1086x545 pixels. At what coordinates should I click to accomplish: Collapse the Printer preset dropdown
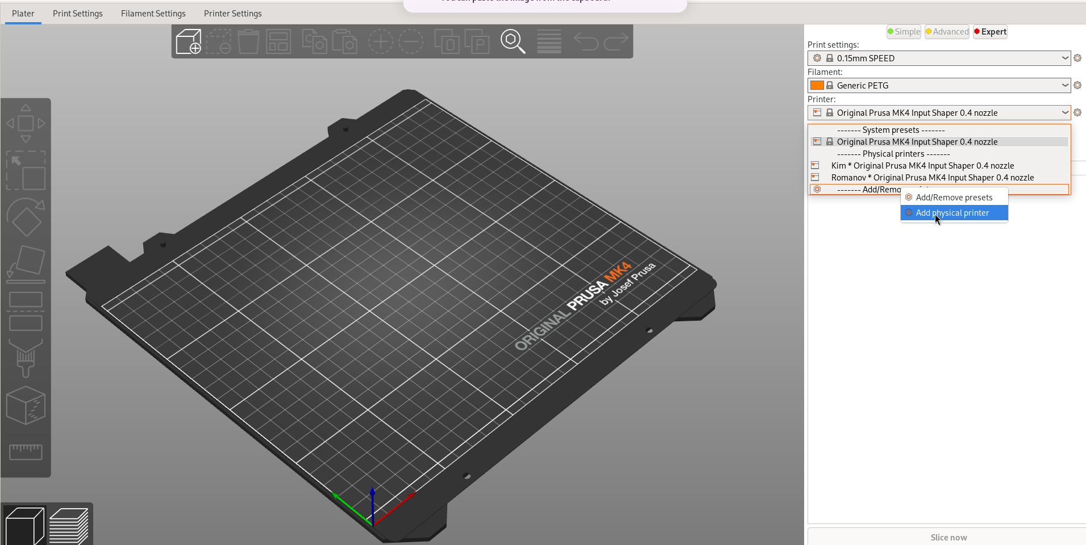(1064, 112)
